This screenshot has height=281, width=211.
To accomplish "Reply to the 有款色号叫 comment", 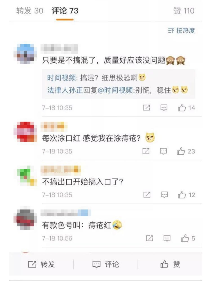I will [167, 238].
